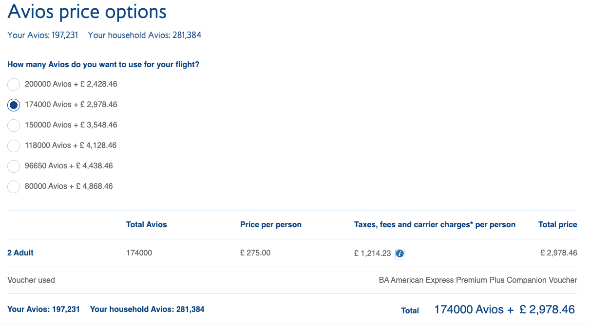Choose the 96650 Avios + £4,438.46 option
Image resolution: width=589 pixels, height=326 pixels.
click(14, 166)
